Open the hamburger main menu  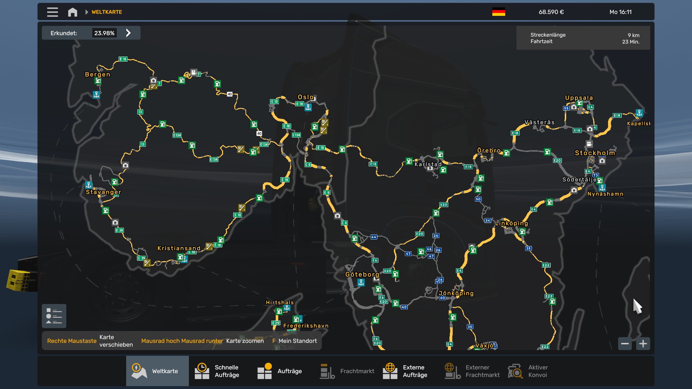52,12
